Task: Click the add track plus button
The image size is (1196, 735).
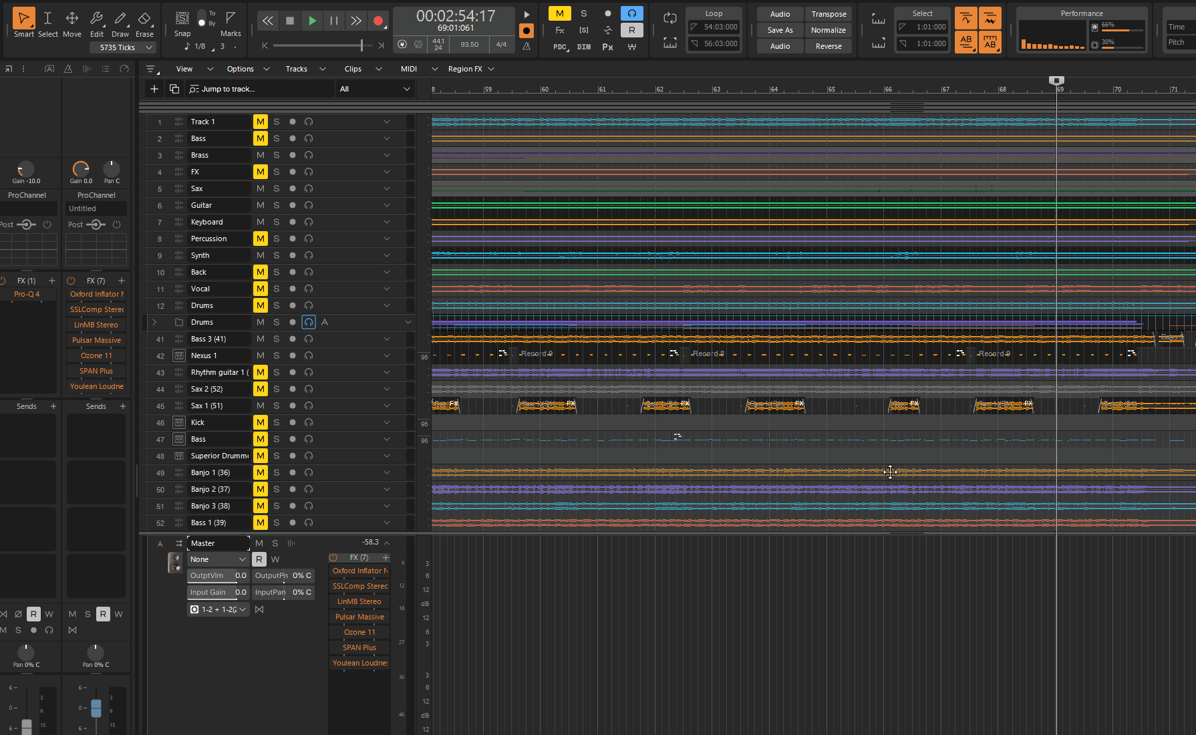Action: coord(154,89)
